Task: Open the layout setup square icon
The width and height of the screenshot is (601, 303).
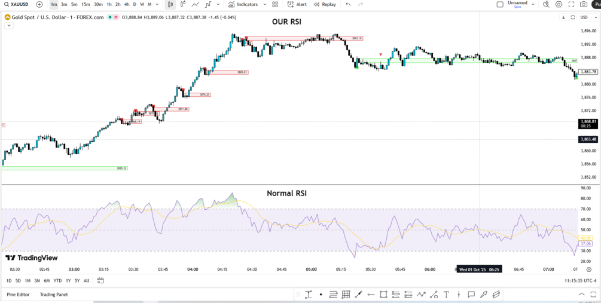Action: tap(500, 5)
